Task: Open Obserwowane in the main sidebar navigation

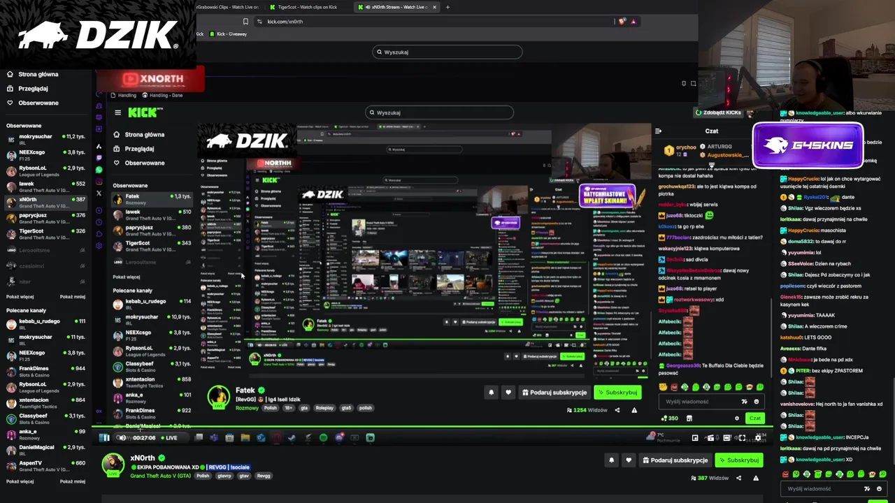Action: click(x=32, y=103)
